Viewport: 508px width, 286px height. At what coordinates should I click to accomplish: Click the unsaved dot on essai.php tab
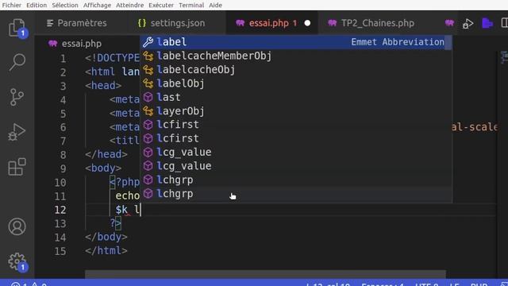307,23
